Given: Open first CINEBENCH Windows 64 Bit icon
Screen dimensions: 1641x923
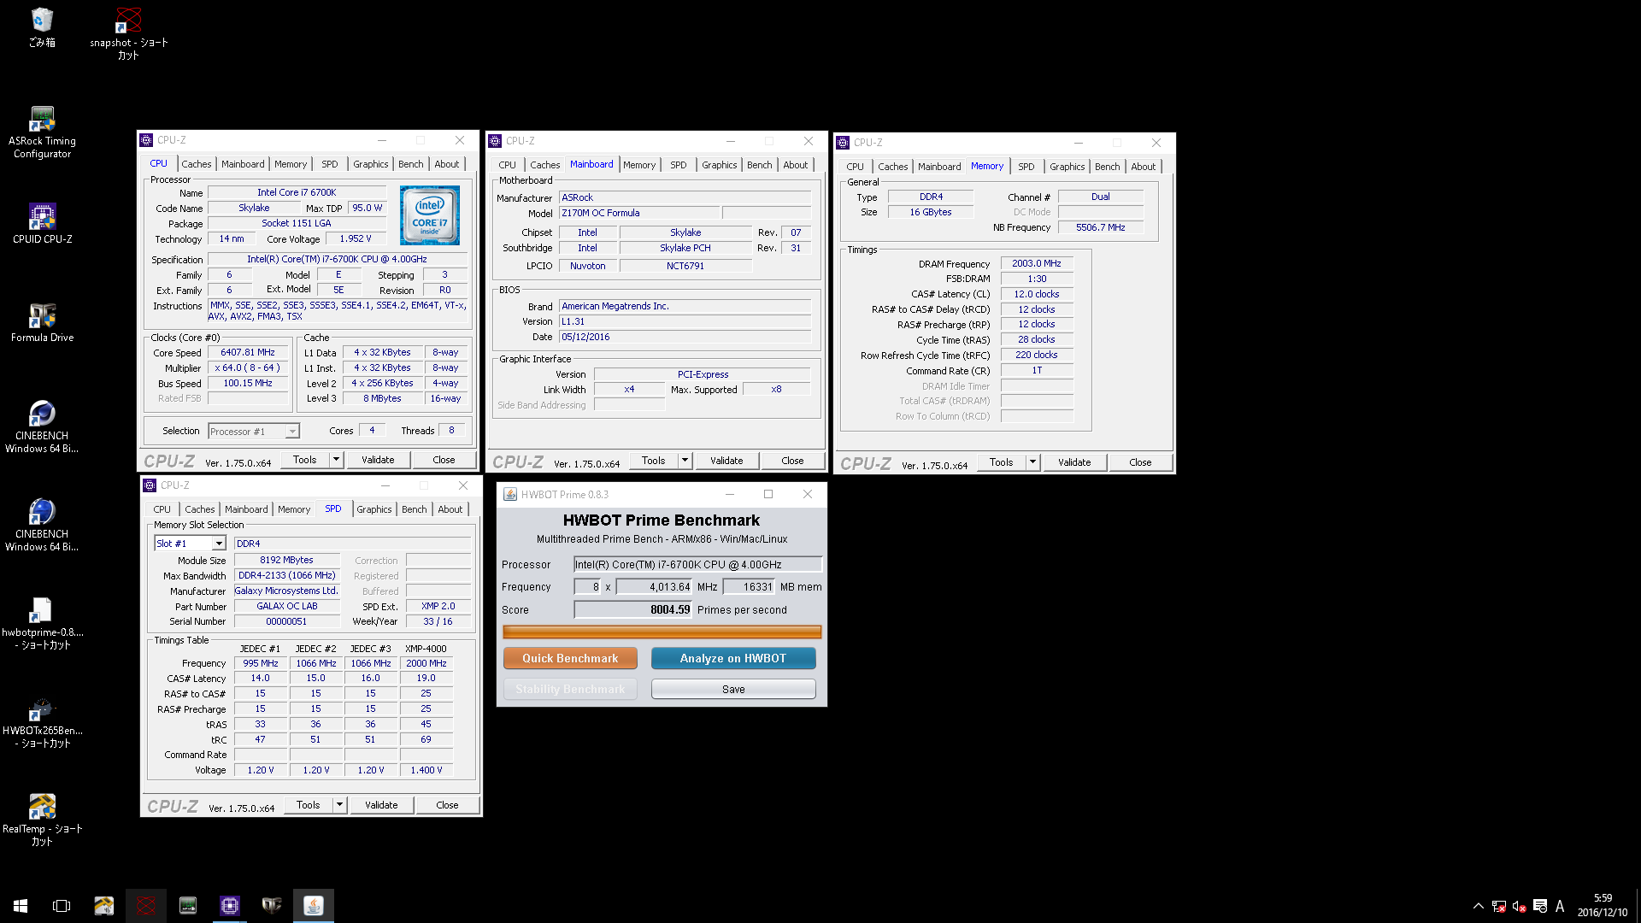Looking at the screenshot, I should point(42,426).
